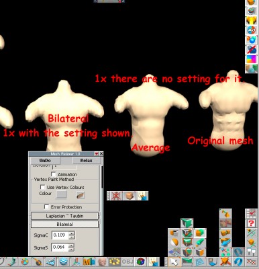Click the head model icon in bottom toolbar
The image size is (259, 269).
(x=103, y=262)
